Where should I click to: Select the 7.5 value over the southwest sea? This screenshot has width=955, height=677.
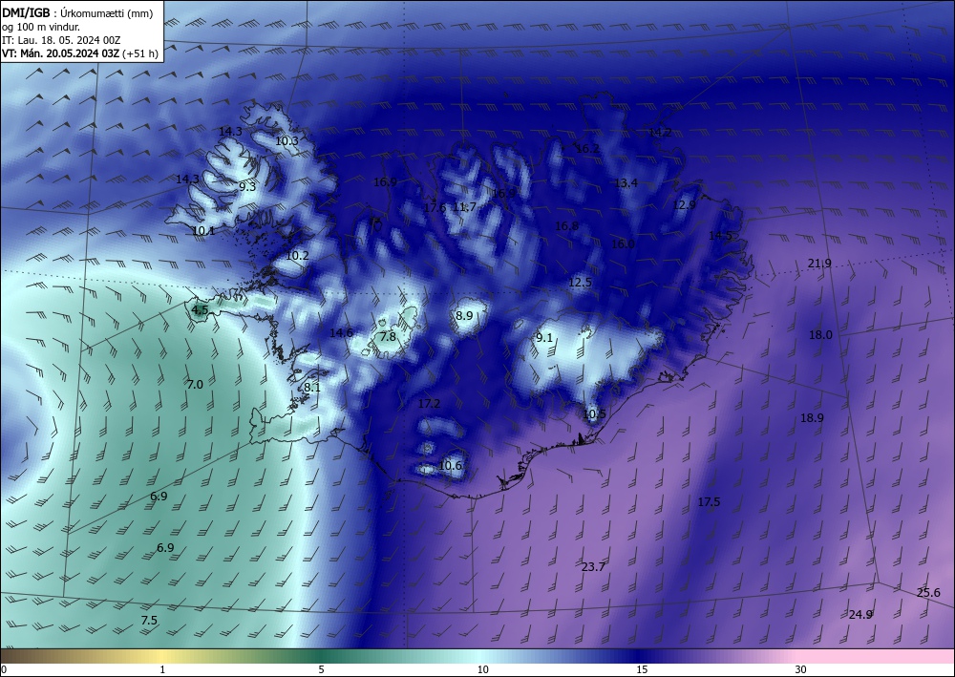pos(149,621)
